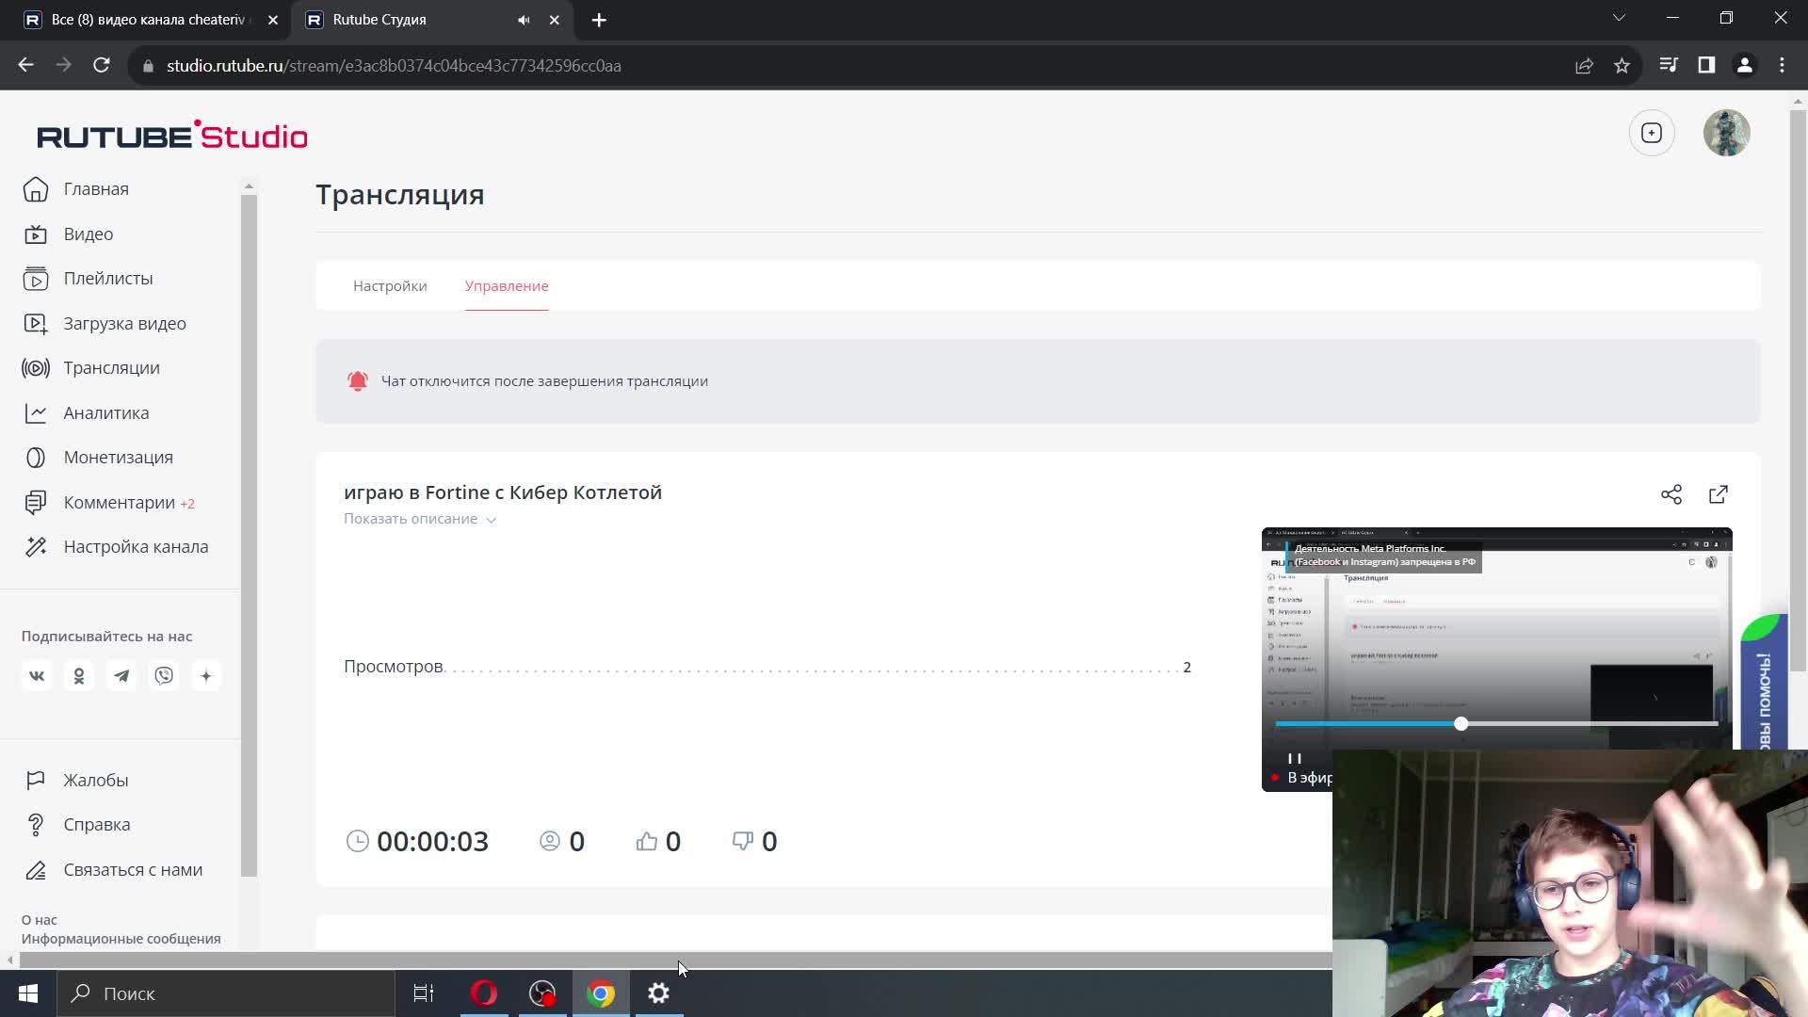Image resolution: width=1808 pixels, height=1017 pixels.
Task: Open the VK social network icon
Action: [37, 676]
